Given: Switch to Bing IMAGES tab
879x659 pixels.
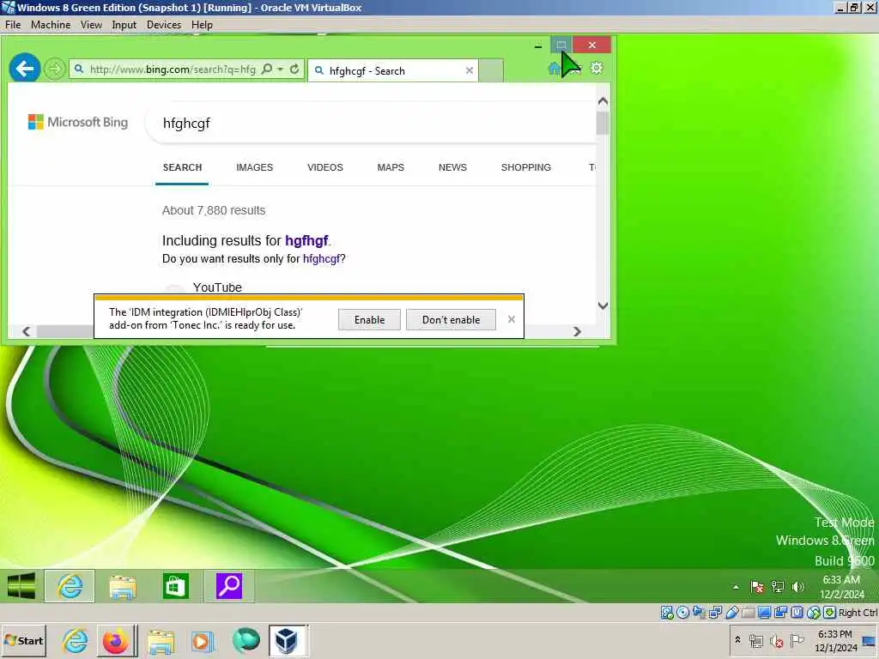Looking at the screenshot, I should pyautogui.click(x=254, y=167).
